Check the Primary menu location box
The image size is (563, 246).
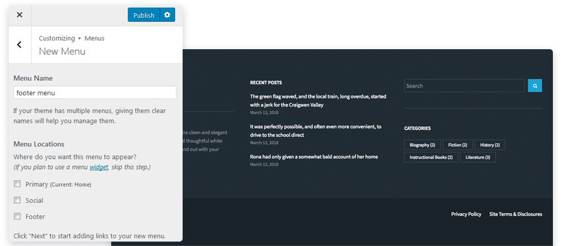point(17,184)
